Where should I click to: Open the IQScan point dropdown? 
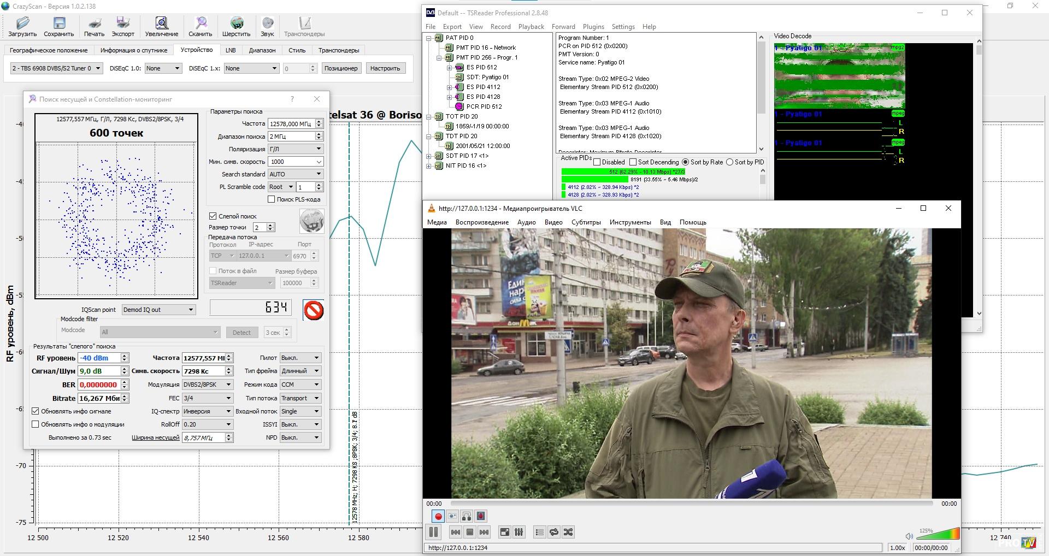(x=158, y=310)
